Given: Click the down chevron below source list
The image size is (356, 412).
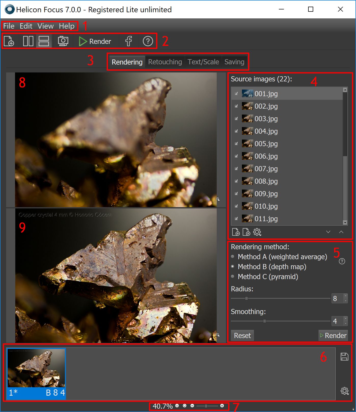Looking at the screenshot, I should tap(328, 232).
